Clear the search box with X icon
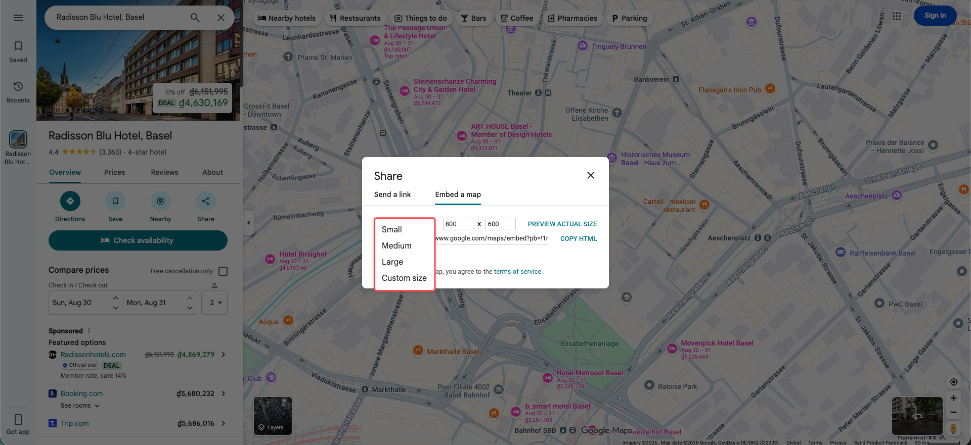Screen dimensions: 971x445 (221, 18)
